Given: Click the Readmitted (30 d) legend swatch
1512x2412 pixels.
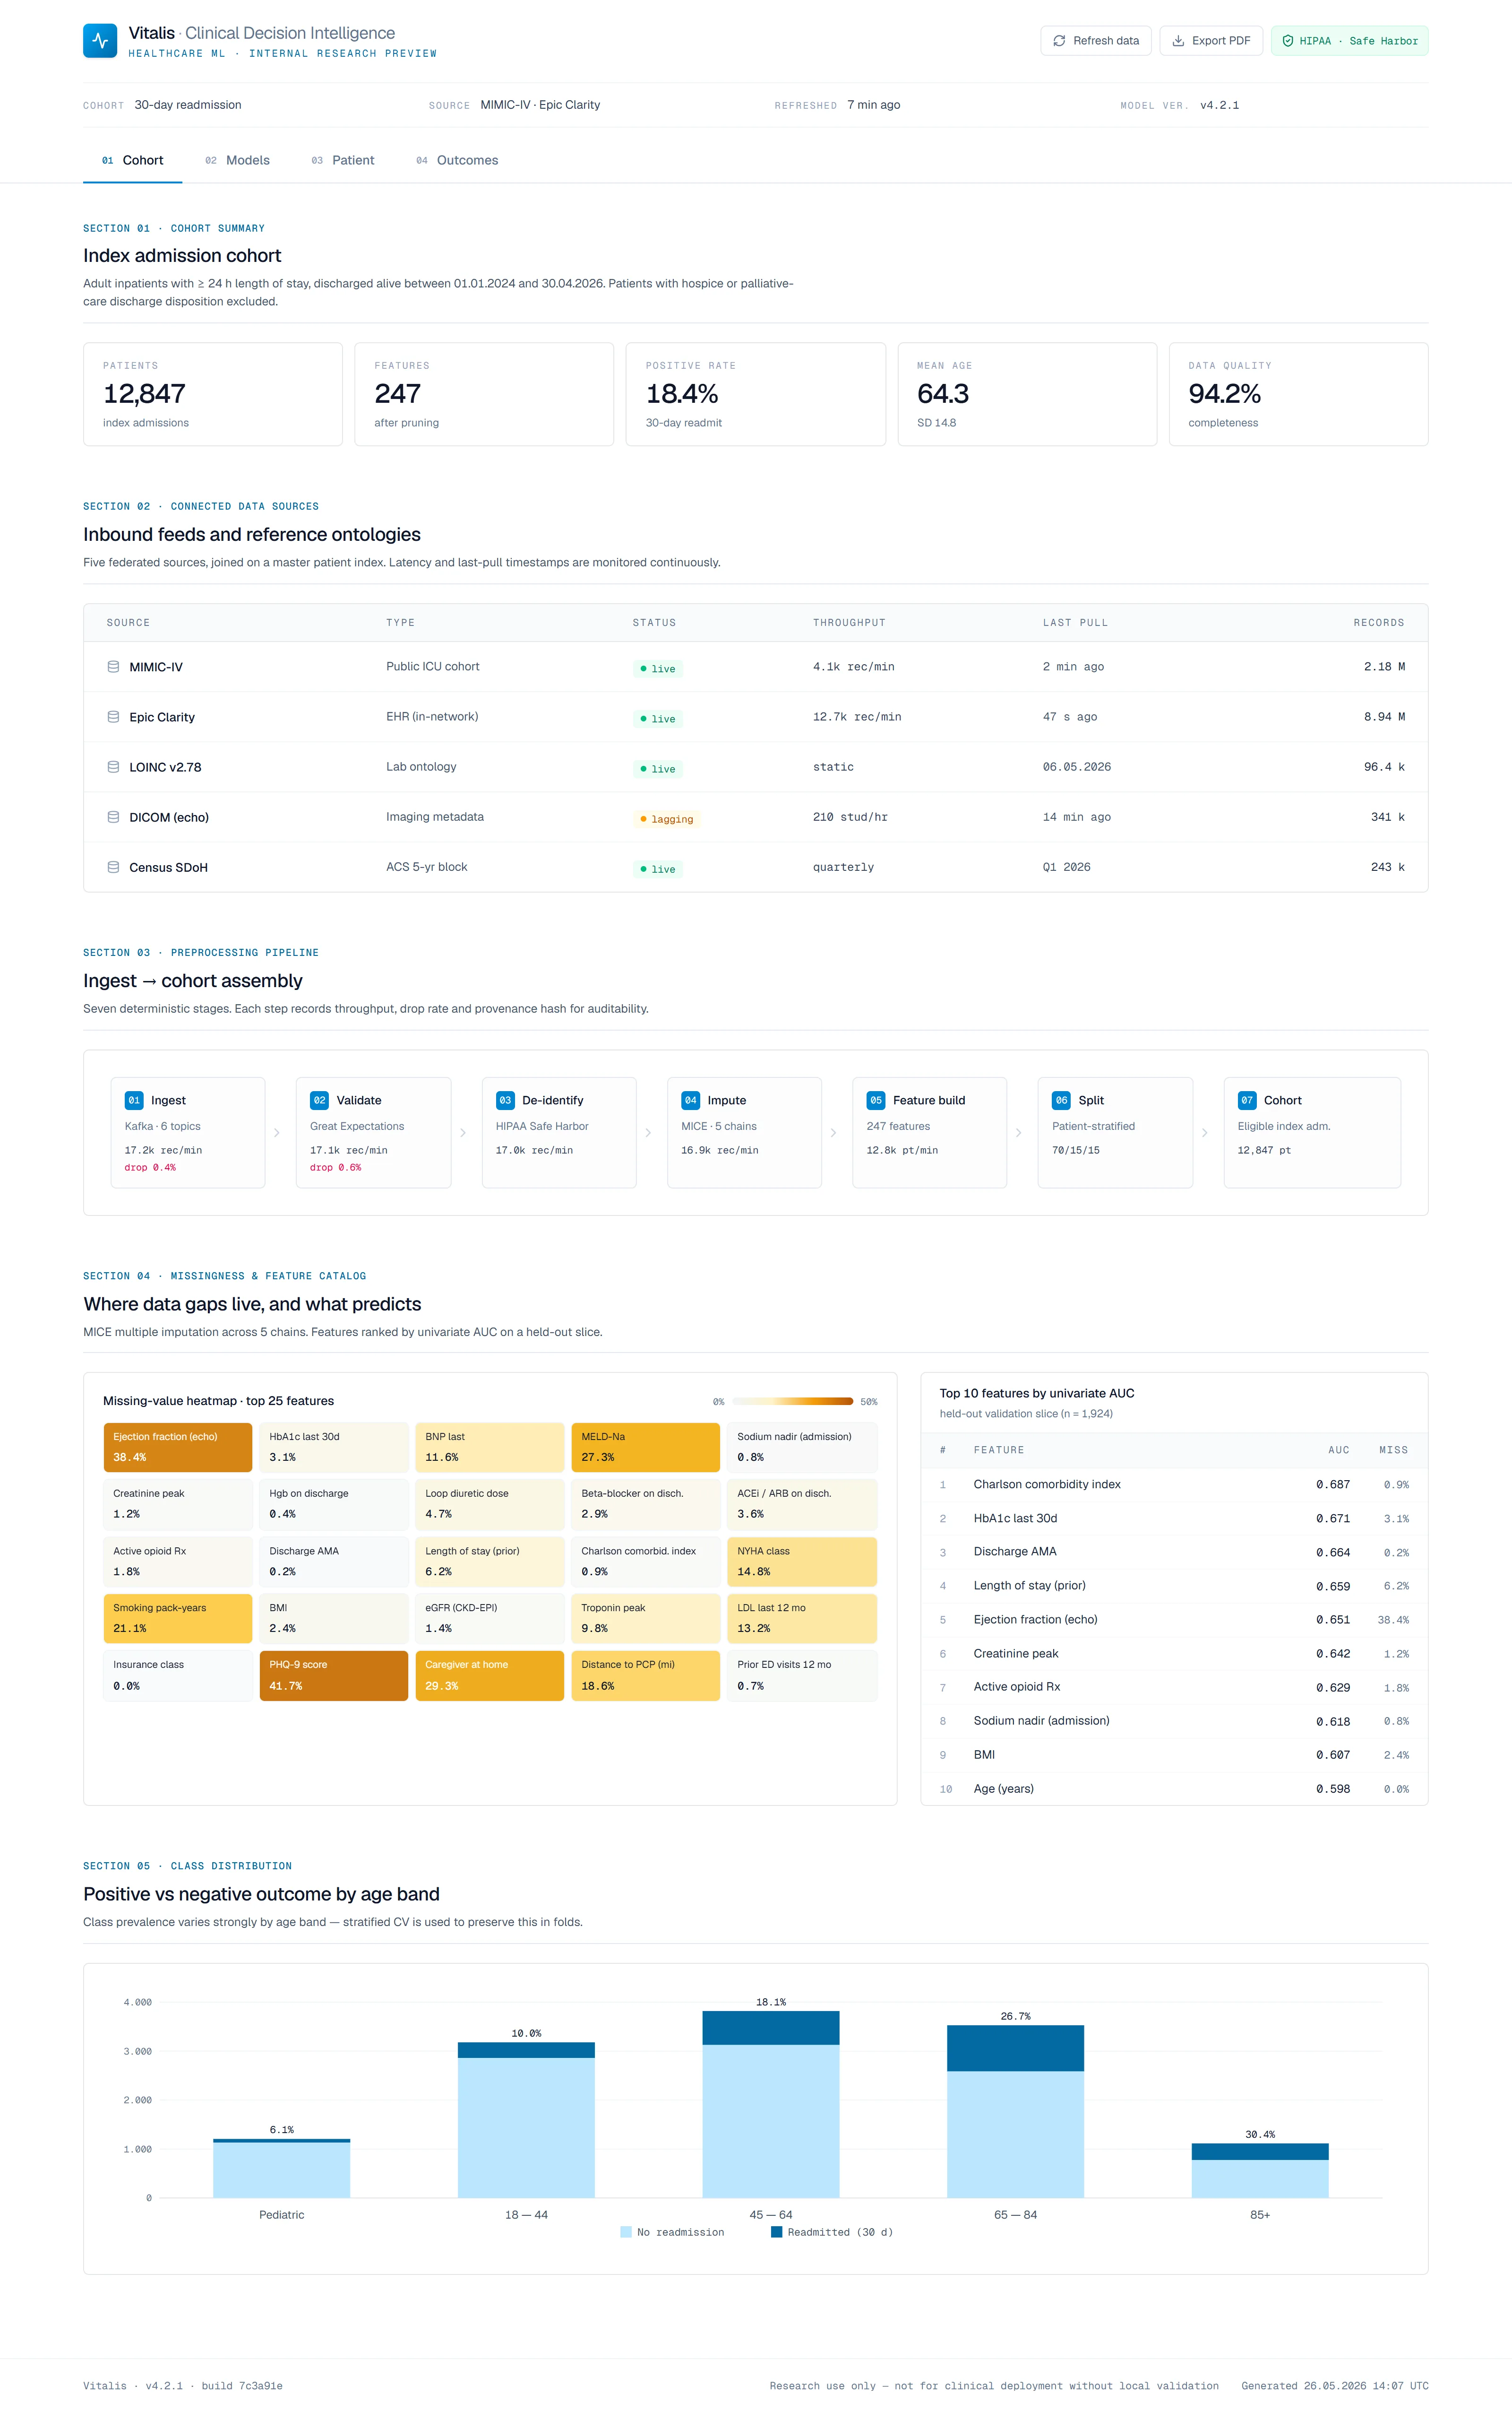Looking at the screenshot, I should (x=776, y=2232).
